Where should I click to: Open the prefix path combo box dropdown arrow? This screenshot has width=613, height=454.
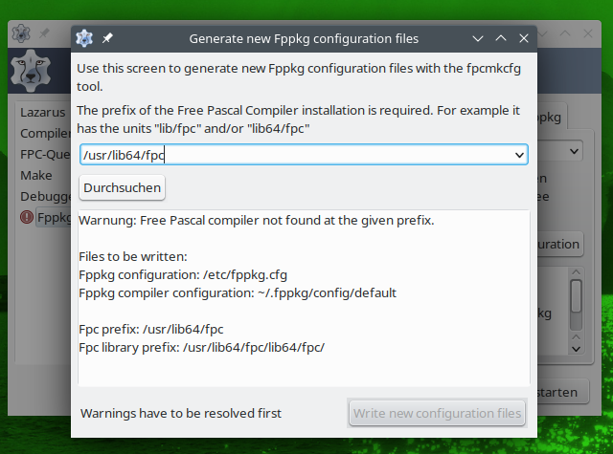click(x=519, y=155)
